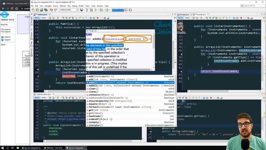Select the clear() completion item
Screen dimensions: 266x150
coord(130,89)
